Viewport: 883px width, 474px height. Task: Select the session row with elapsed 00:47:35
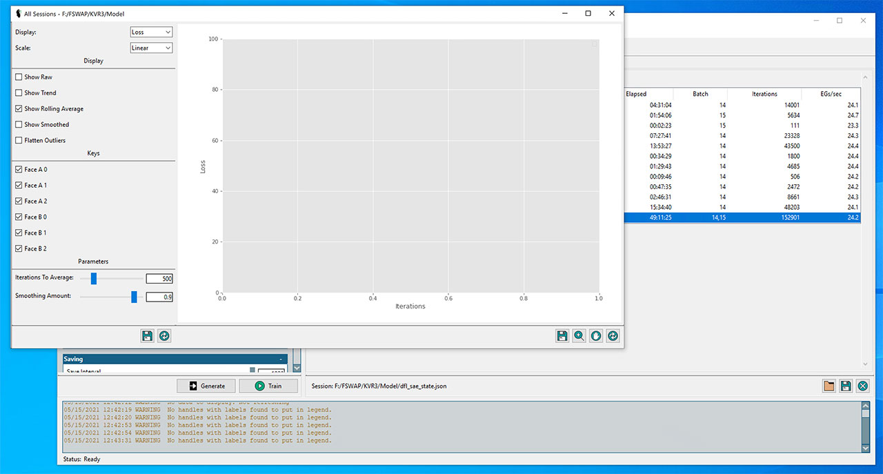tap(742, 187)
